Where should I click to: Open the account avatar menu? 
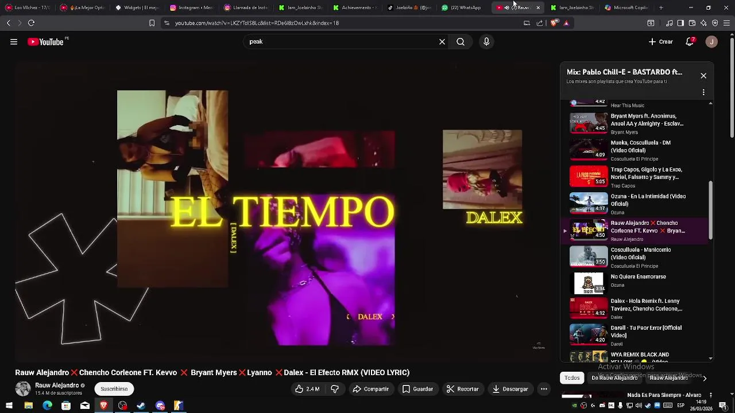pyautogui.click(x=711, y=42)
